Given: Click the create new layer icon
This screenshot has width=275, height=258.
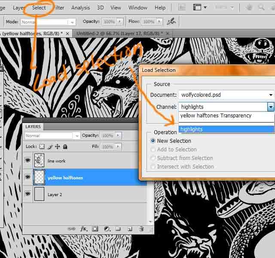Looking at the screenshot, I should pos(129,229).
